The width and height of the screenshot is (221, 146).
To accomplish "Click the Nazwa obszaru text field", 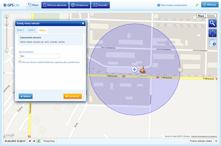I will (x=39, y=56).
